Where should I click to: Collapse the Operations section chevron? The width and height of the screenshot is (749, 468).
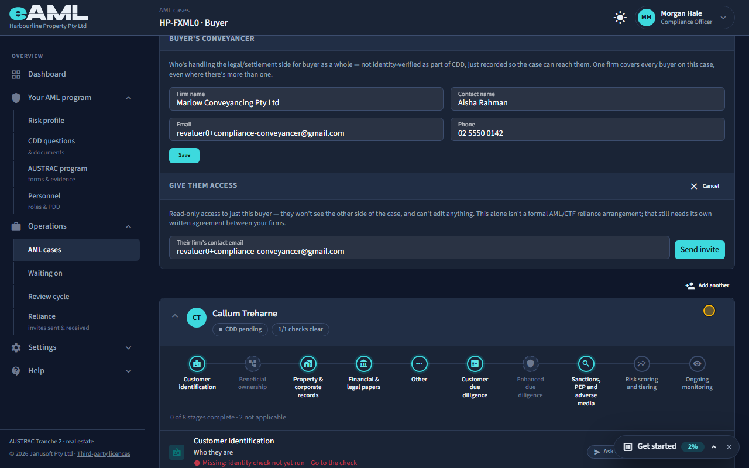pos(129,226)
